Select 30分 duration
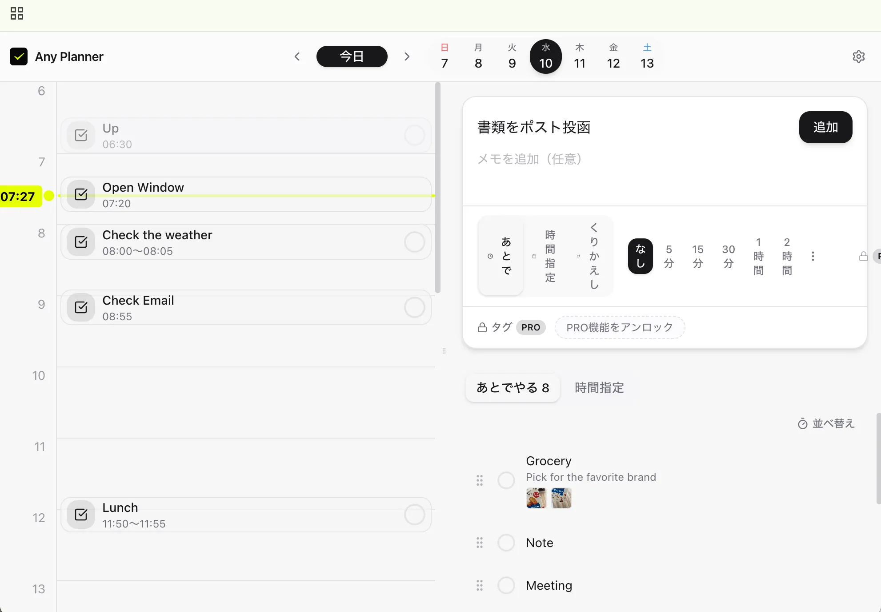Image resolution: width=881 pixels, height=612 pixels. tap(729, 256)
